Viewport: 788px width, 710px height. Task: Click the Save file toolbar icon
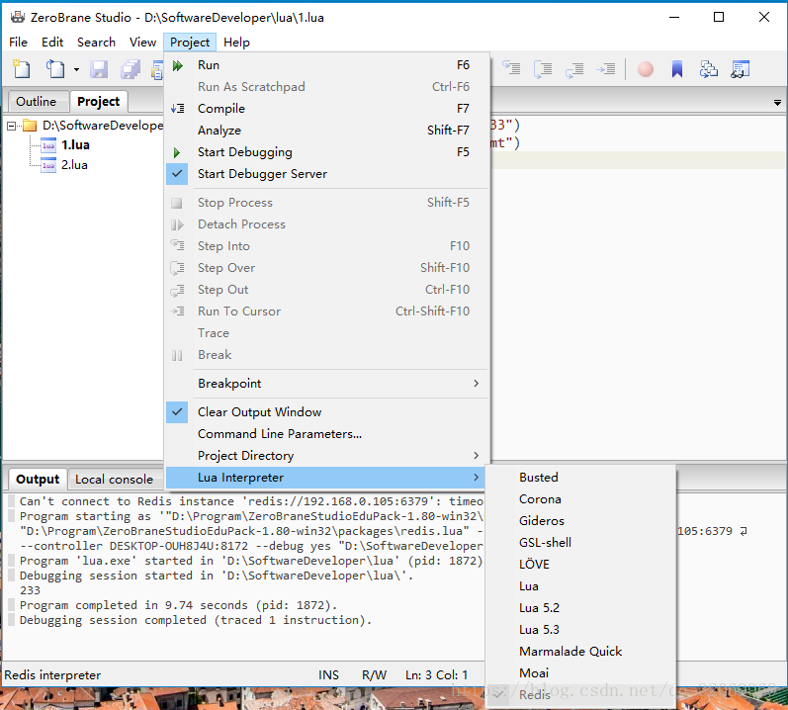[x=99, y=69]
